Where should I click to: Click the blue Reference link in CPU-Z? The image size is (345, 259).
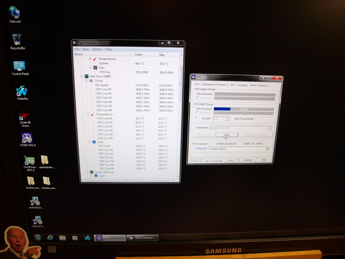pyautogui.click(x=202, y=148)
